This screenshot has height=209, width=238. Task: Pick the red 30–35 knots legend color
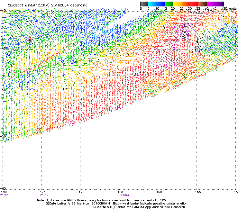tap(194, 4)
